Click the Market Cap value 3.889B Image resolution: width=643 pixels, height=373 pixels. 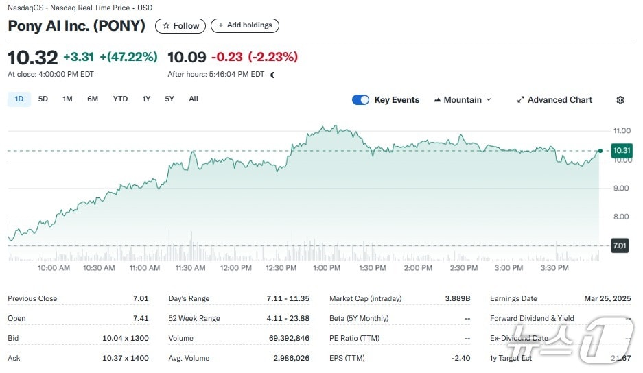coord(458,298)
